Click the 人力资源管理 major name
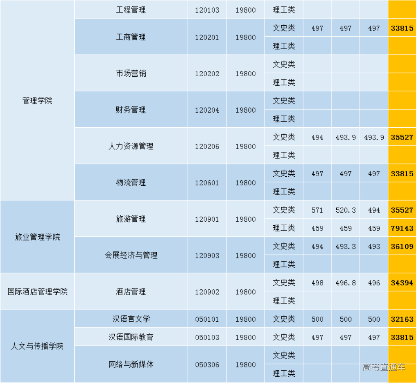417x383 pixels. pos(130,146)
